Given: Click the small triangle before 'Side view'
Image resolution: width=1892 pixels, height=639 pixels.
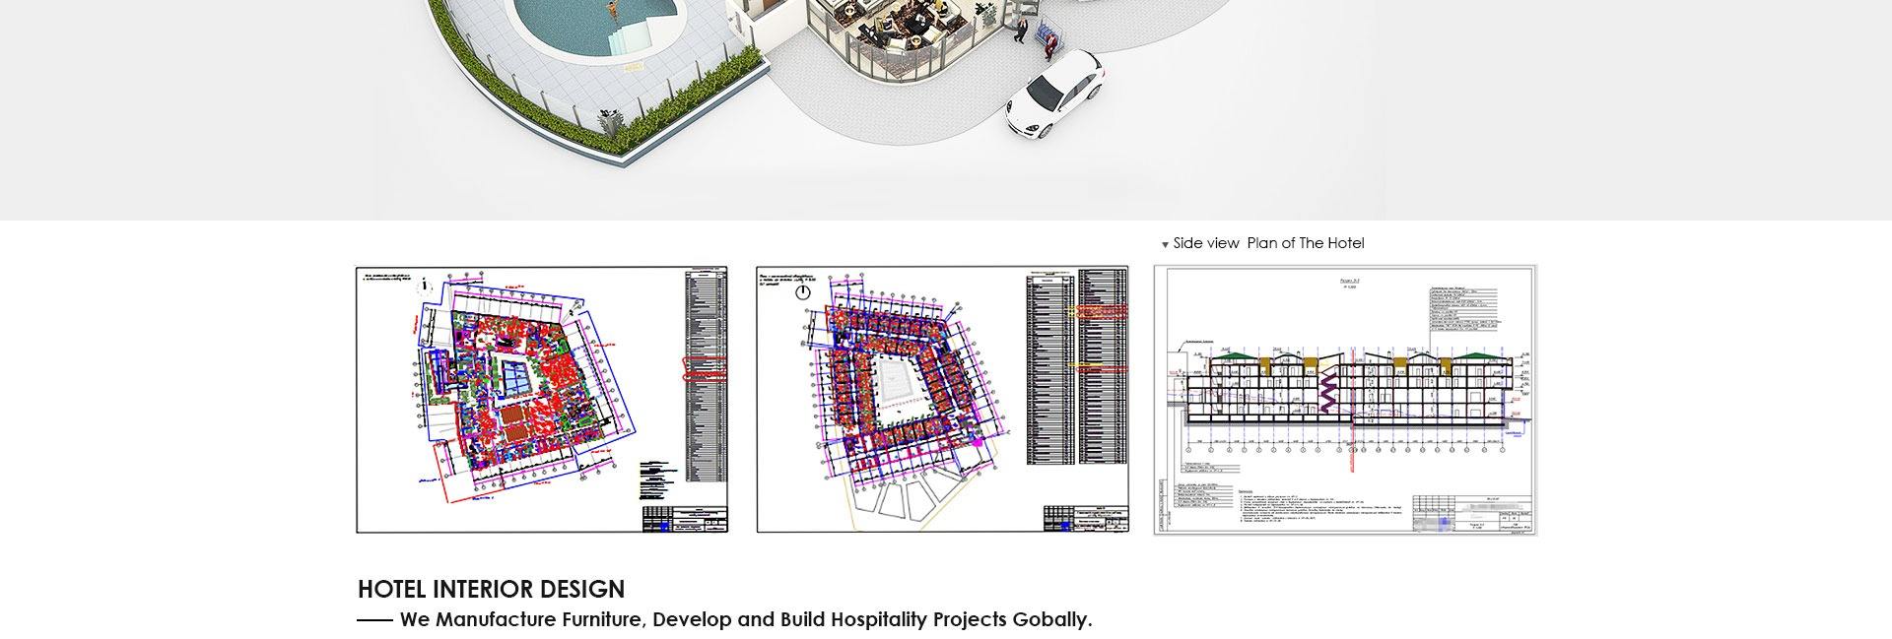Looking at the screenshot, I should pos(1165,244).
